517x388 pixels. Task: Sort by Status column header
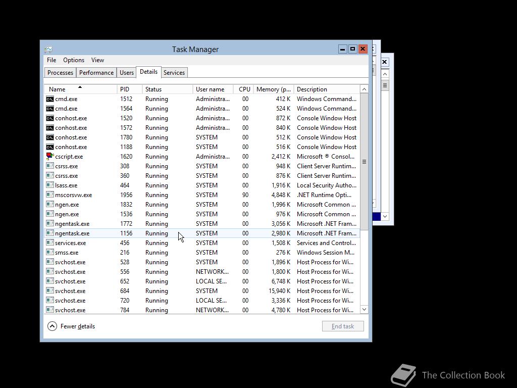[168, 89]
